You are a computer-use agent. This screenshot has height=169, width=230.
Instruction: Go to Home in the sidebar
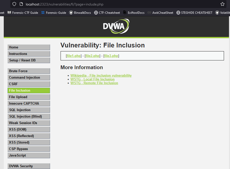(29, 47)
